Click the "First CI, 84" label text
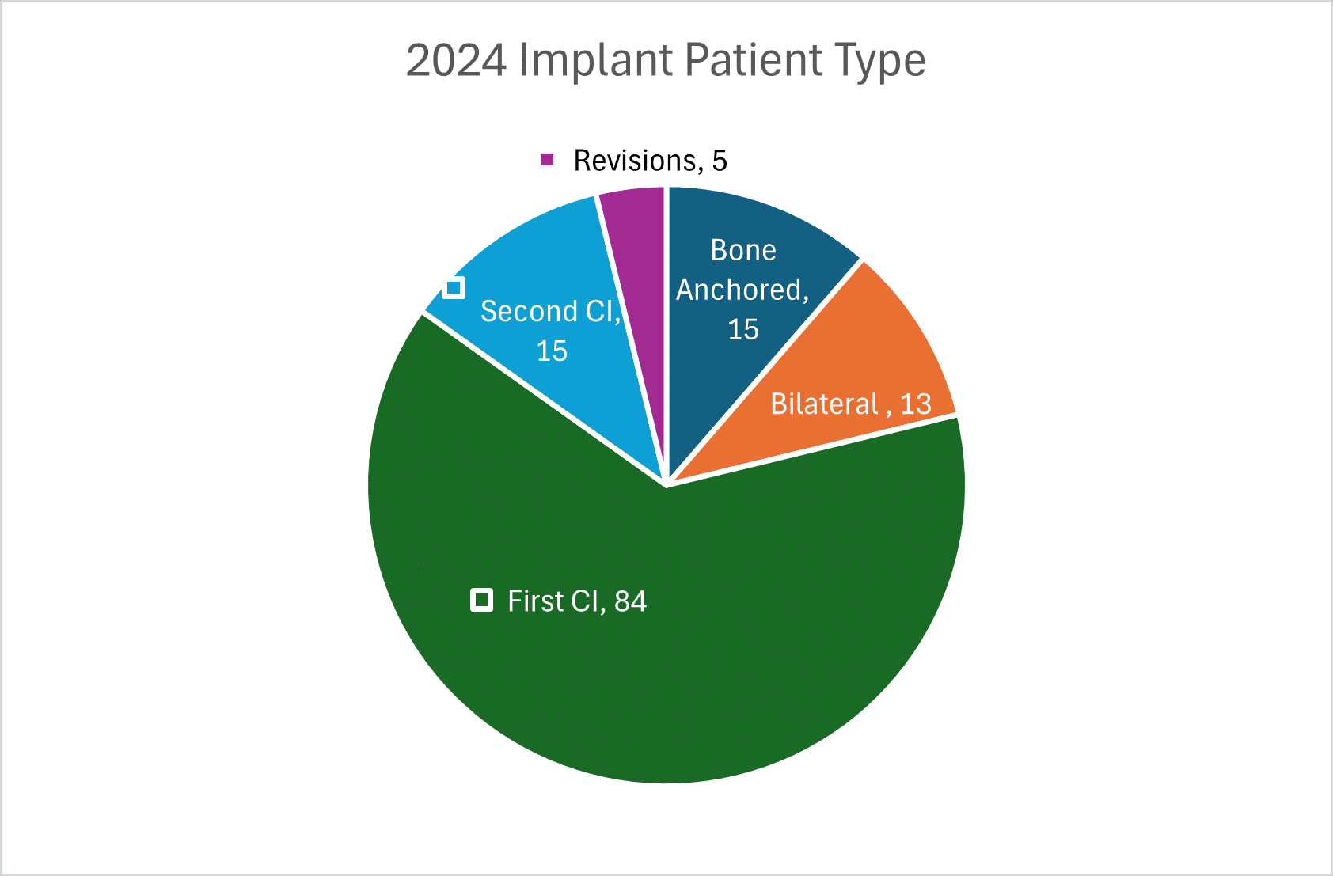This screenshot has height=876, width=1333. click(x=577, y=601)
